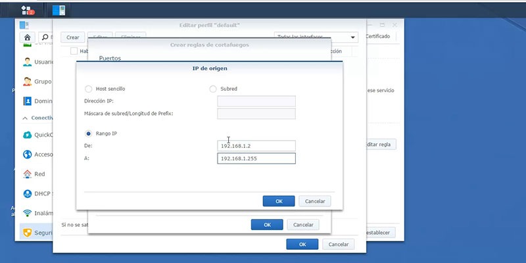Click the Dirección IP field
The height and width of the screenshot is (263, 526).
point(256,101)
